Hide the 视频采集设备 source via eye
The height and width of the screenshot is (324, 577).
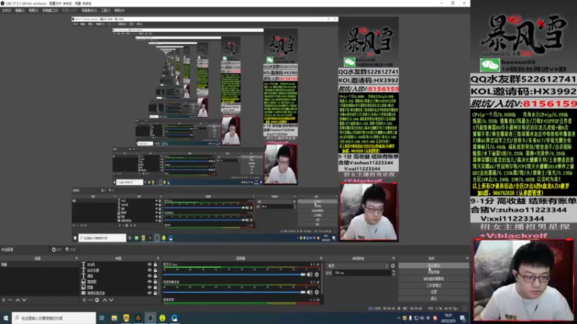click(149, 293)
